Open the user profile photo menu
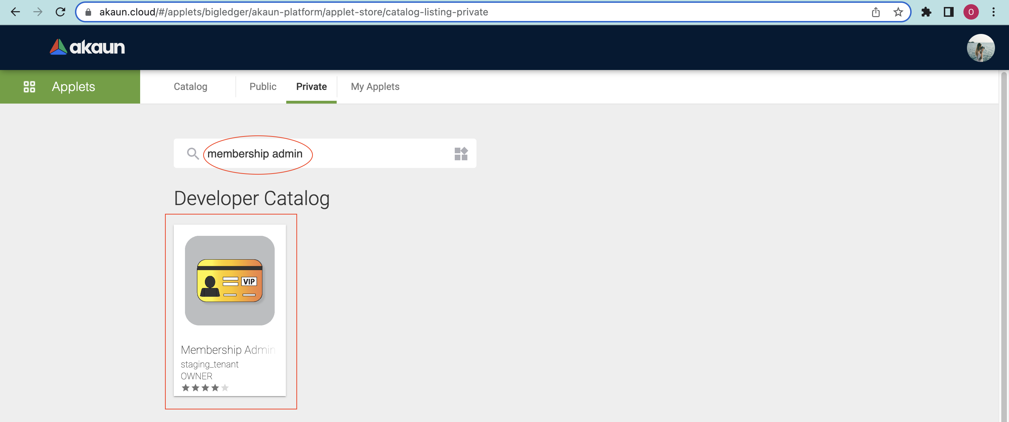Screen dimensions: 1009x422 [980, 48]
